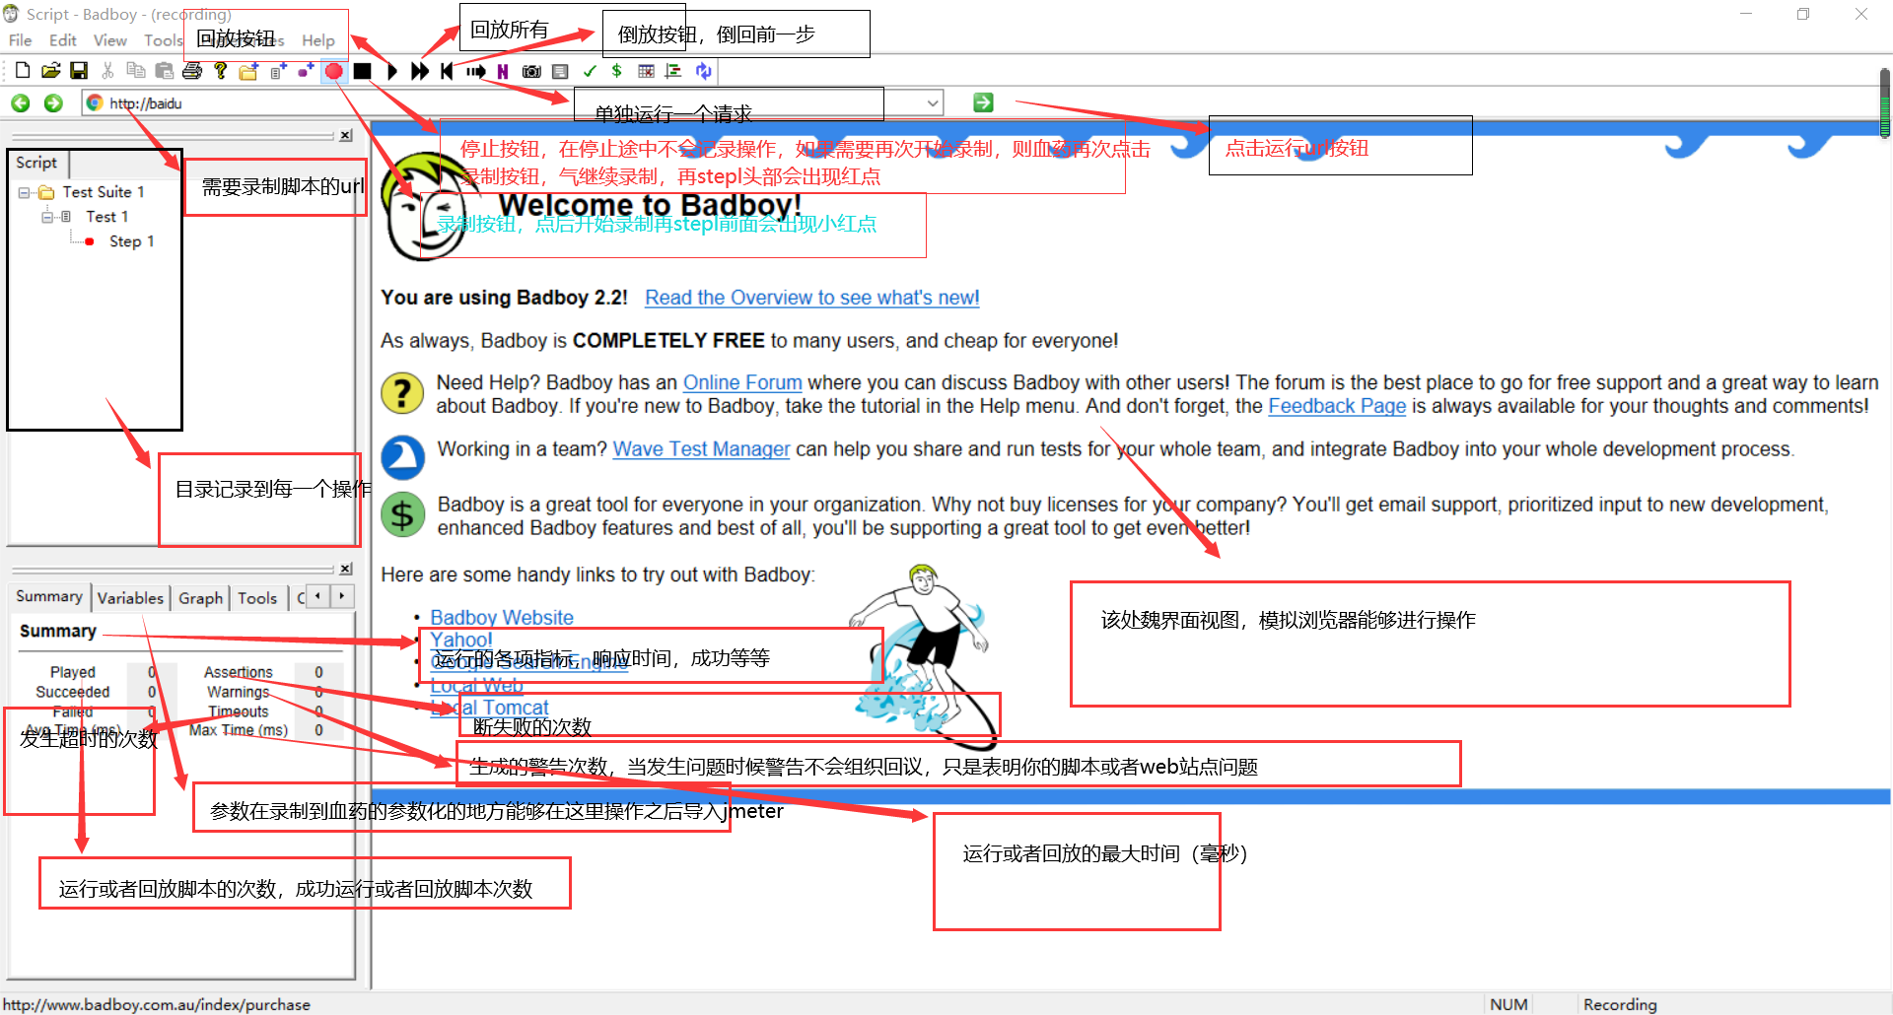Screen dimensions: 1893x1015
Task: Create a new script with the New icon
Action: [23, 71]
